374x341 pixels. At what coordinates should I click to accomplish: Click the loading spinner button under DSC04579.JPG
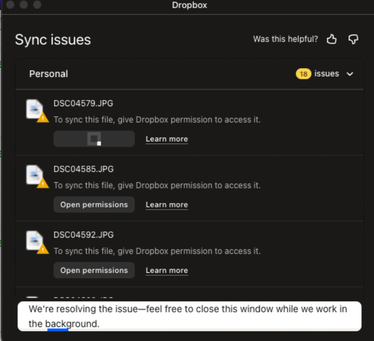pyautogui.click(x=94, y=139)
